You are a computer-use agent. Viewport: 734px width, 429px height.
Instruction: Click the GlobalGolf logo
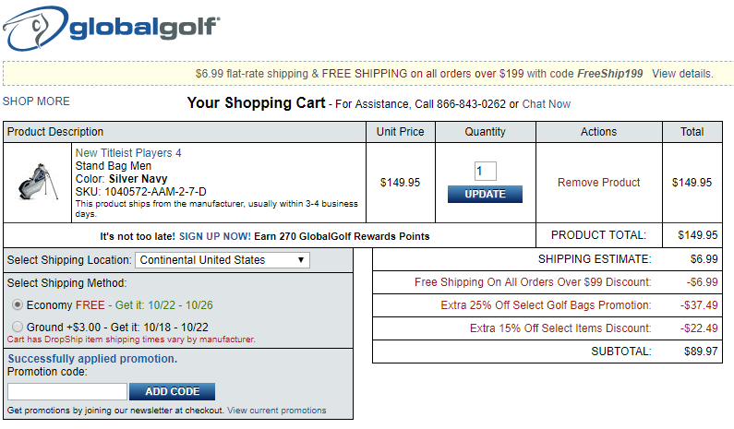(x=111, y=30)
